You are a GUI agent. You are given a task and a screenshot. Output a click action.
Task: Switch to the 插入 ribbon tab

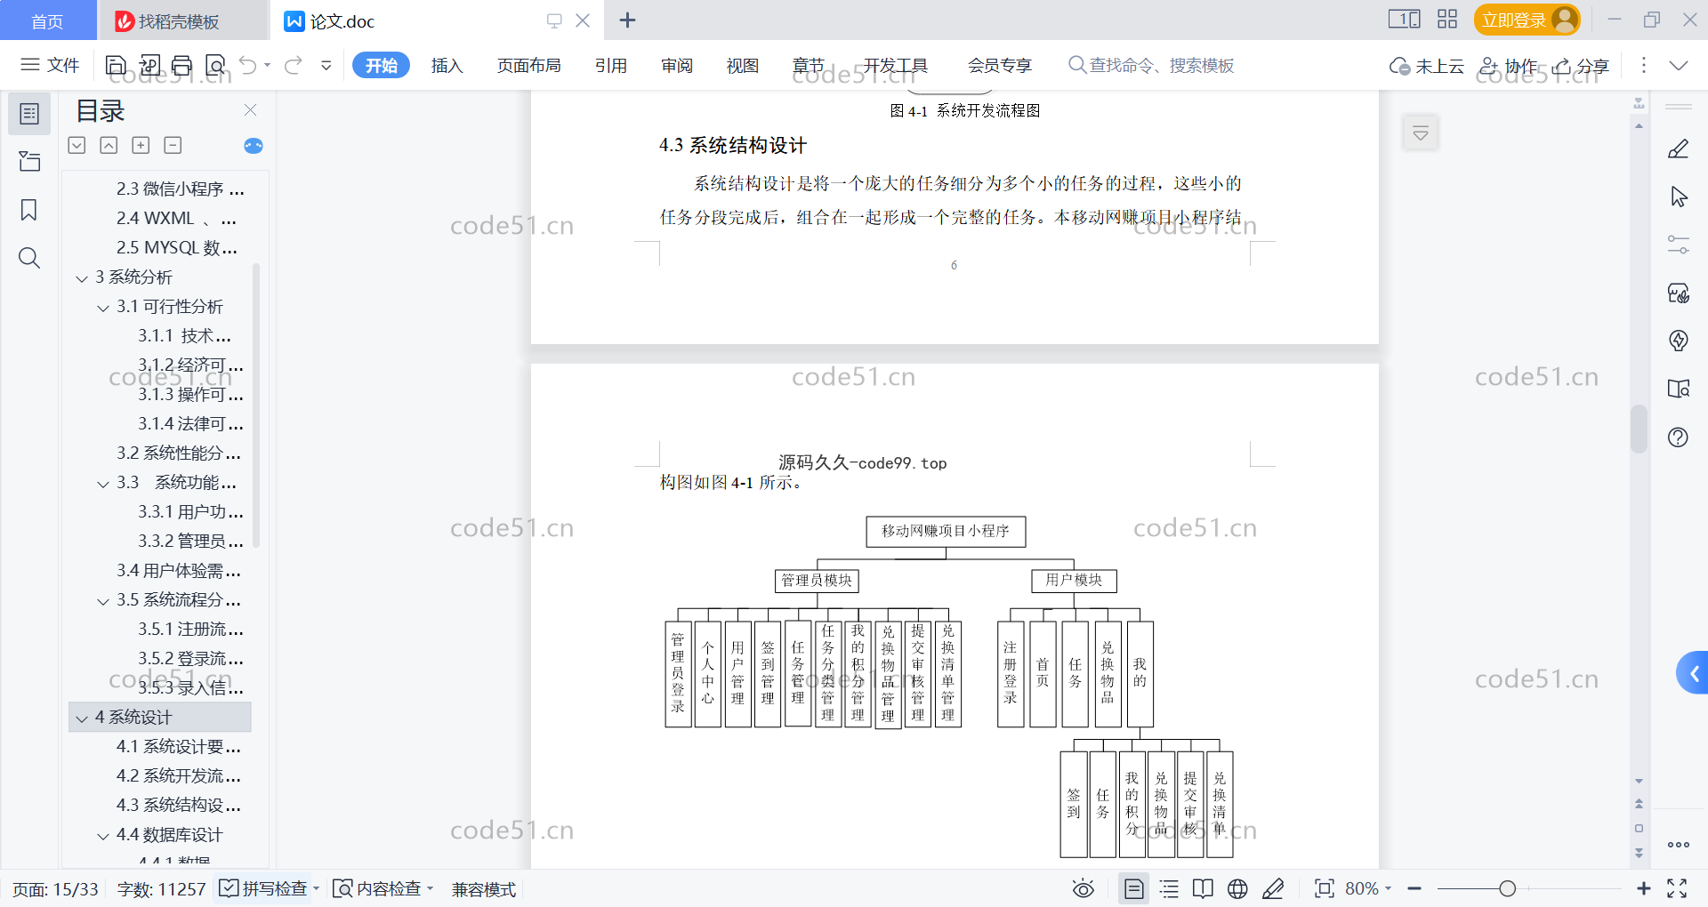pyautogui.click(x=447, y=65)
